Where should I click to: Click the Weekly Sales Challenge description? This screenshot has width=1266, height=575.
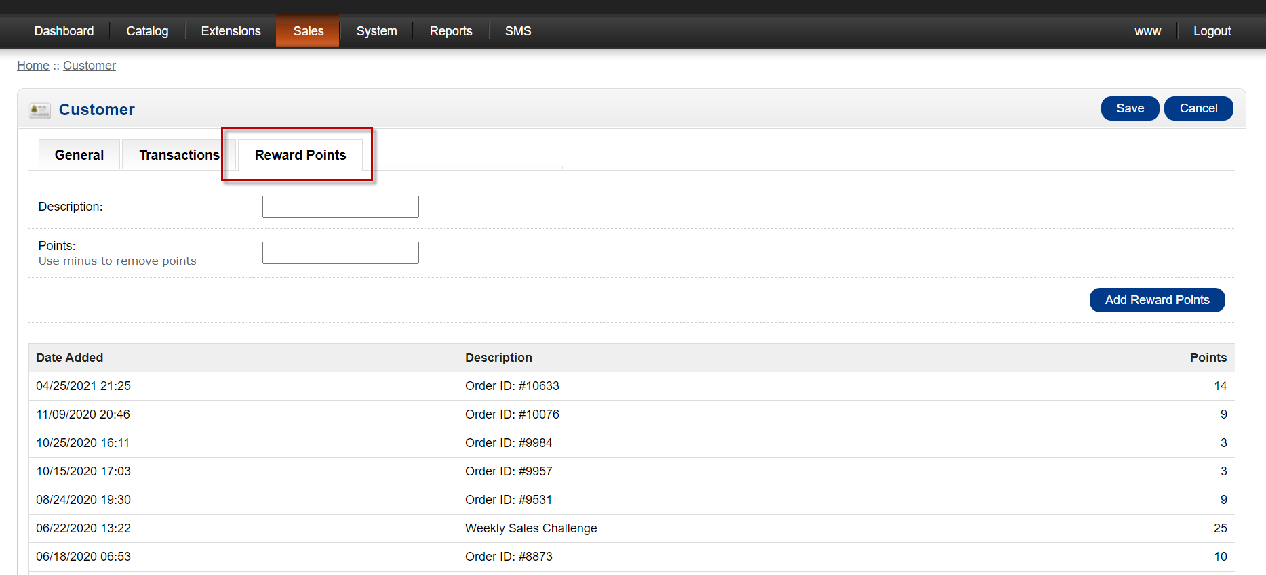[531, 528]
